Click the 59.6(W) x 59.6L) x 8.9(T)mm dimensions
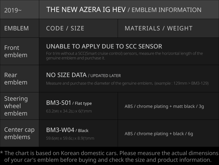 coord(70,138)
